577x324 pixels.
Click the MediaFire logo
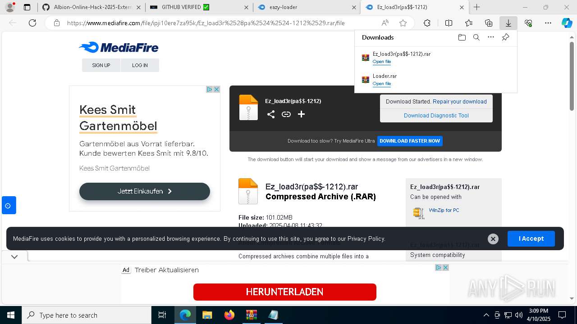pos(119,47)
